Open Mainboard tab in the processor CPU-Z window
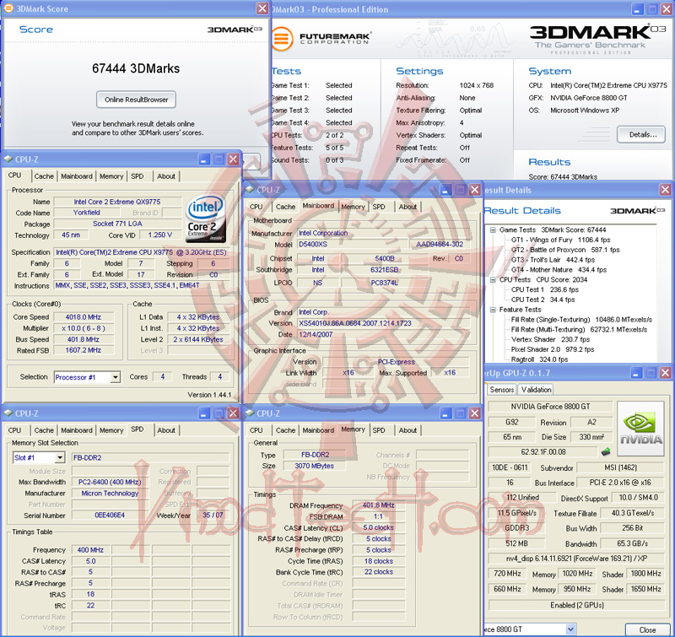 point(77,176)
